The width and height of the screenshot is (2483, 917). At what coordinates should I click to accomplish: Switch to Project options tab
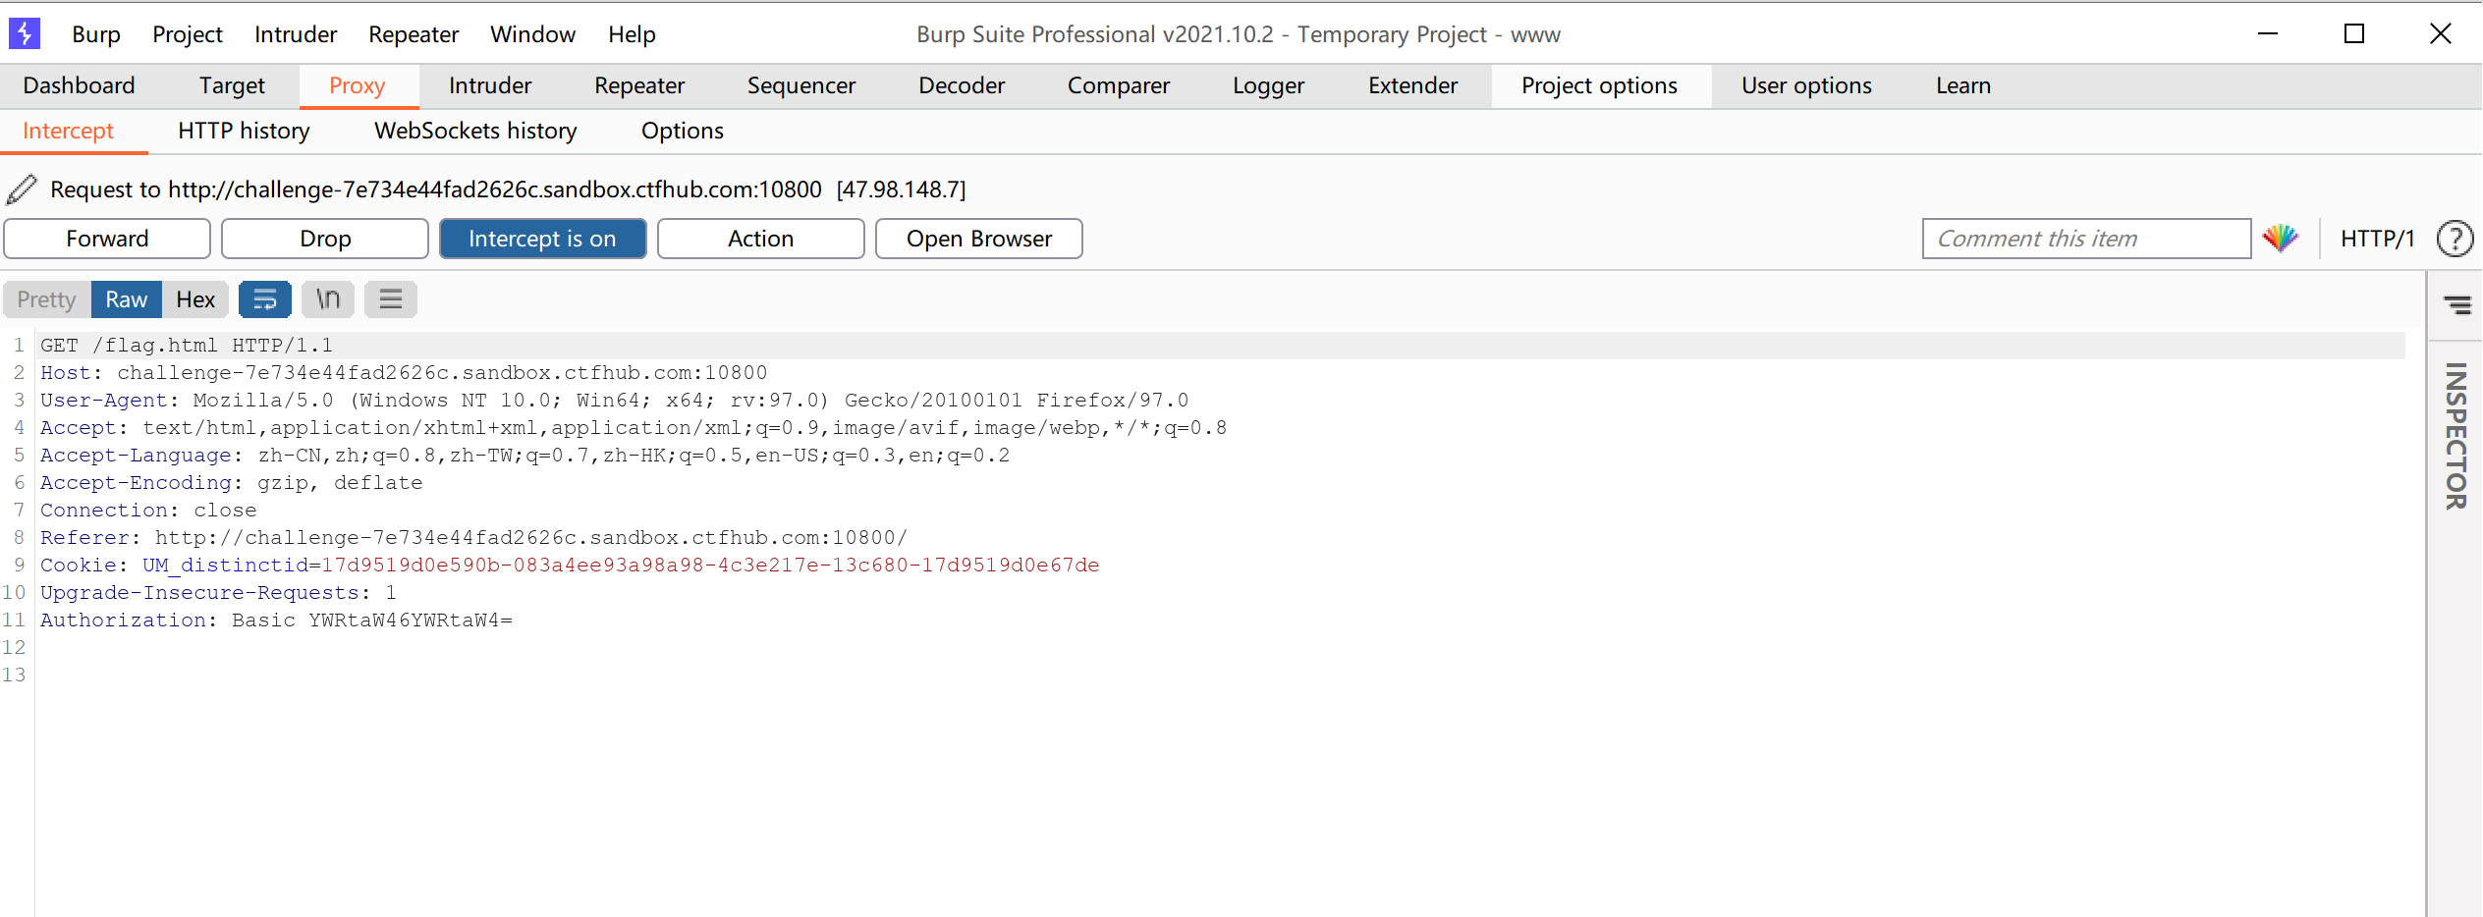point(1600,85)
